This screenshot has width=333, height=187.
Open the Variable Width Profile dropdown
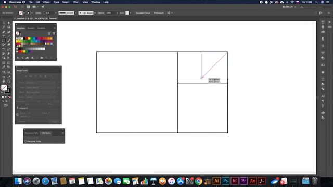click(75, 13)
